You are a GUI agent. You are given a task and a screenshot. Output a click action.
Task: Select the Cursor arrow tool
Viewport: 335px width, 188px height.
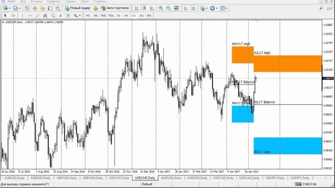coord(5,16)
